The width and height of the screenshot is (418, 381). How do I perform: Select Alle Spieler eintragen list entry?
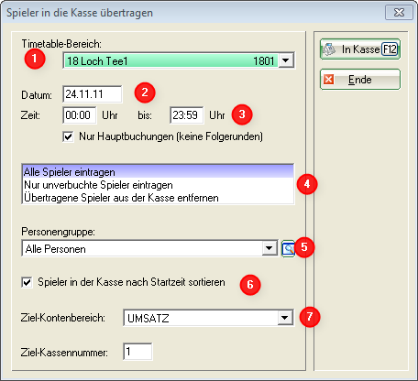(158, 172)
